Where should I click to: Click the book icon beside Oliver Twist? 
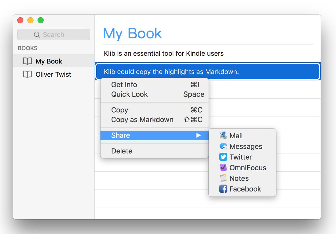27,74
